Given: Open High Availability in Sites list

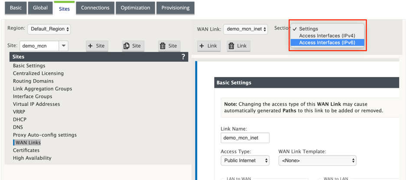Looking at the screenshot, I should click(x=32, y=158).
